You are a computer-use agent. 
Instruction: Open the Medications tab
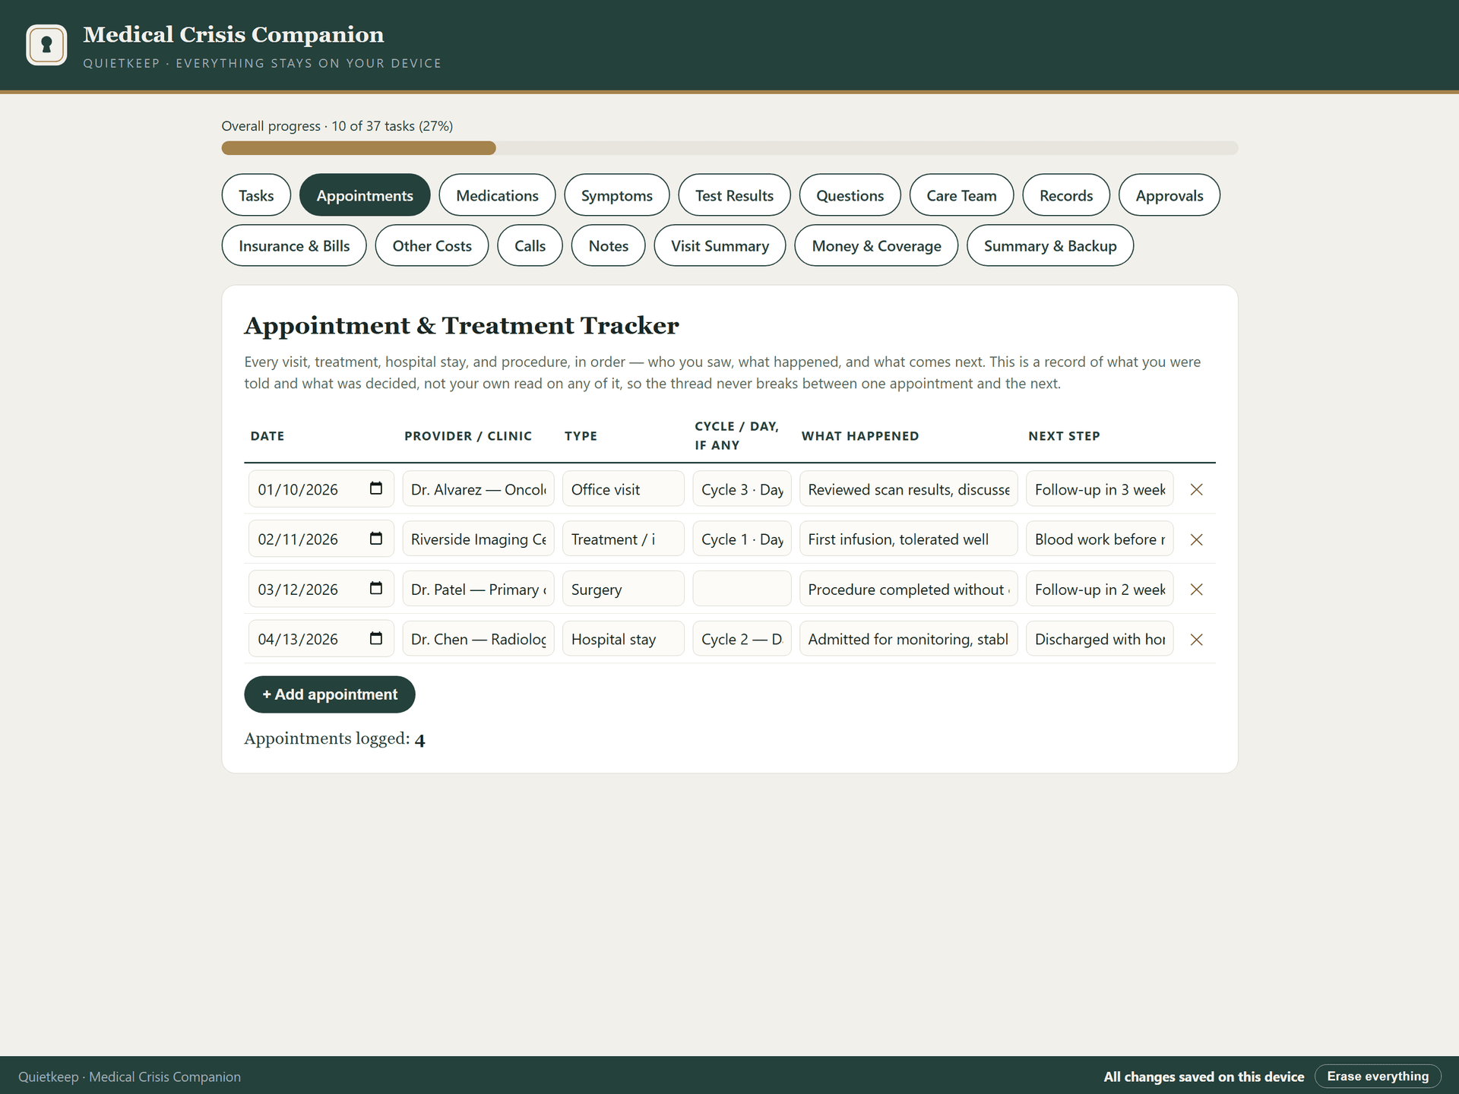(x=497, y=195)
